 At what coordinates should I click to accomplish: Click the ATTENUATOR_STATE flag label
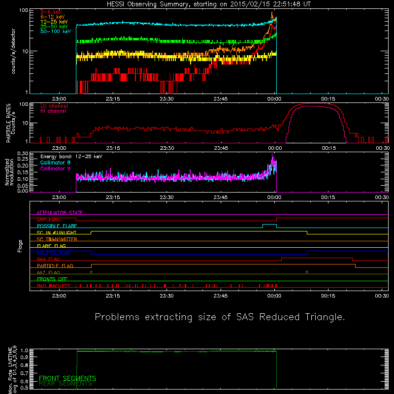[x=60, y=213]
